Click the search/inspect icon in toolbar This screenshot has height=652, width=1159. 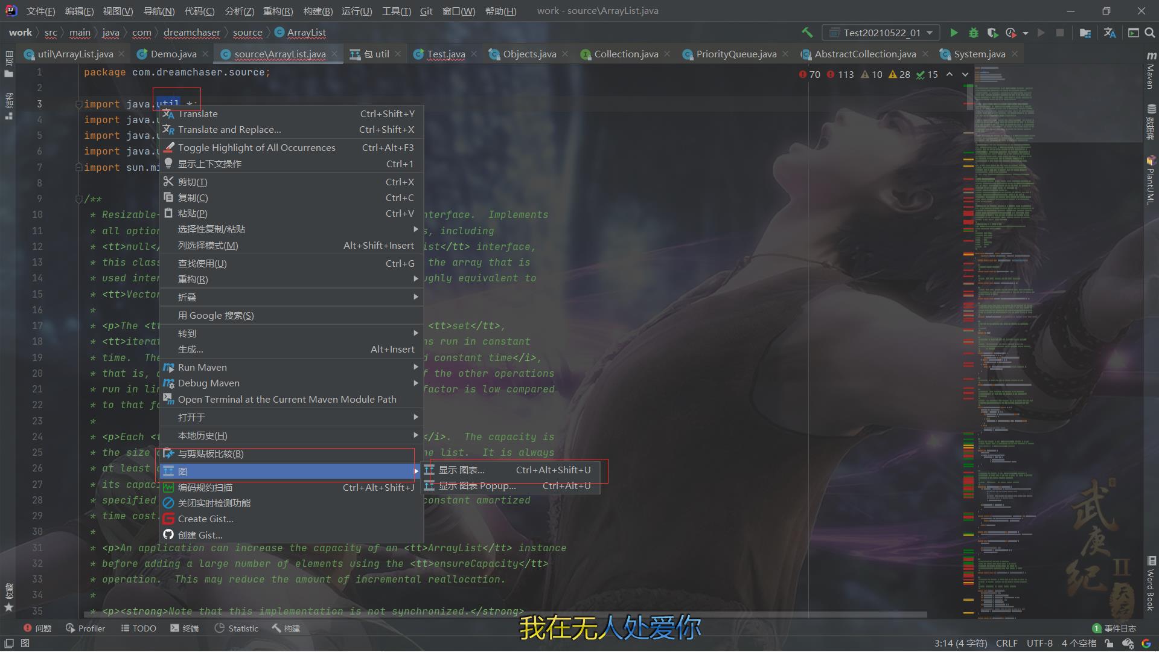(x=1151, y=33)
